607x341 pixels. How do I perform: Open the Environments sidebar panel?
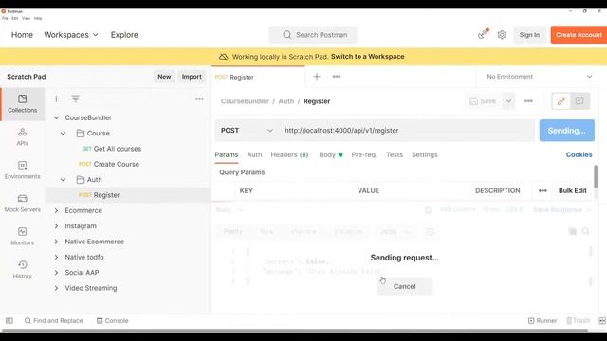22,170
